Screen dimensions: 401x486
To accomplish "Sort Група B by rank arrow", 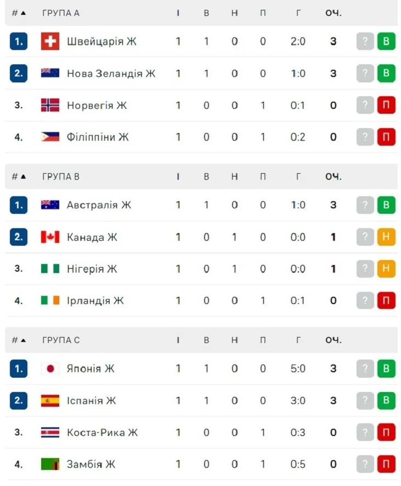I will click(x=23, y=176).
